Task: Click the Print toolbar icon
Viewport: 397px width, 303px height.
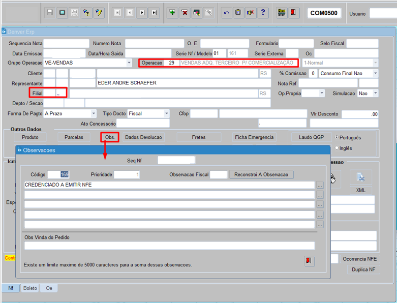Action: 74,12
